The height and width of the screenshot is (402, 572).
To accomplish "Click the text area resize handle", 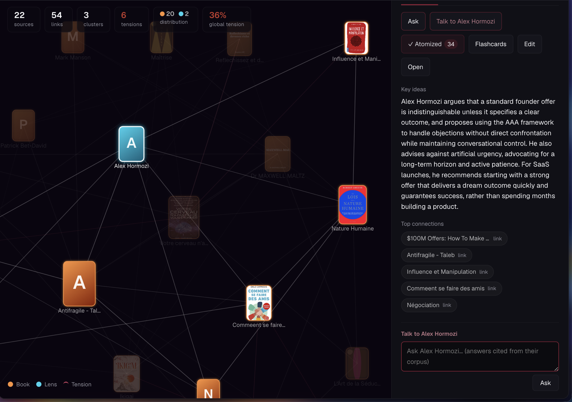I will 556,369.
